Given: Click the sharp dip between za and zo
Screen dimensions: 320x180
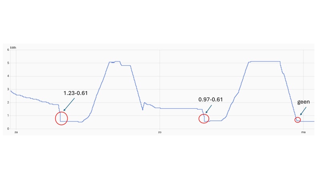Looking at the screenshot, I should coord(143,110).
